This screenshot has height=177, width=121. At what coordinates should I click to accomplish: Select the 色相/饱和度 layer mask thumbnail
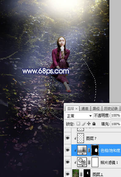pos(95,150)
